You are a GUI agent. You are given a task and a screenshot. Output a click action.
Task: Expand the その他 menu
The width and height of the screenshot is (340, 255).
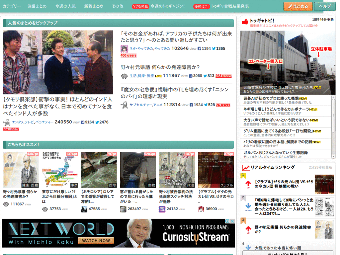tap(117, 6)
